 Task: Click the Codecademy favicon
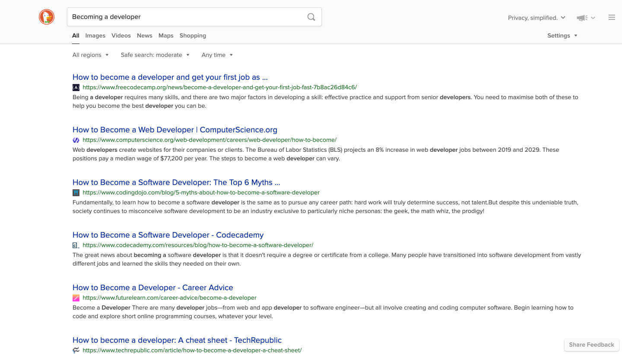tap(76, 245)
